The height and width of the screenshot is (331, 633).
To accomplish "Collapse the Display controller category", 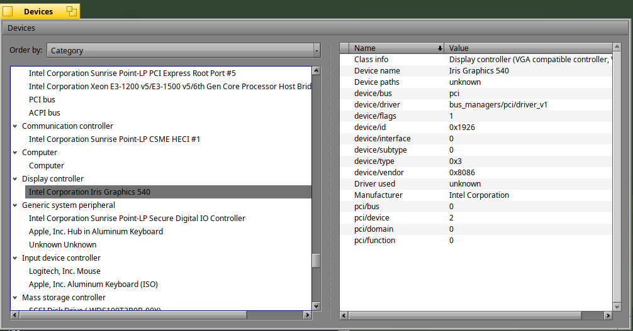I will (15, 179).
